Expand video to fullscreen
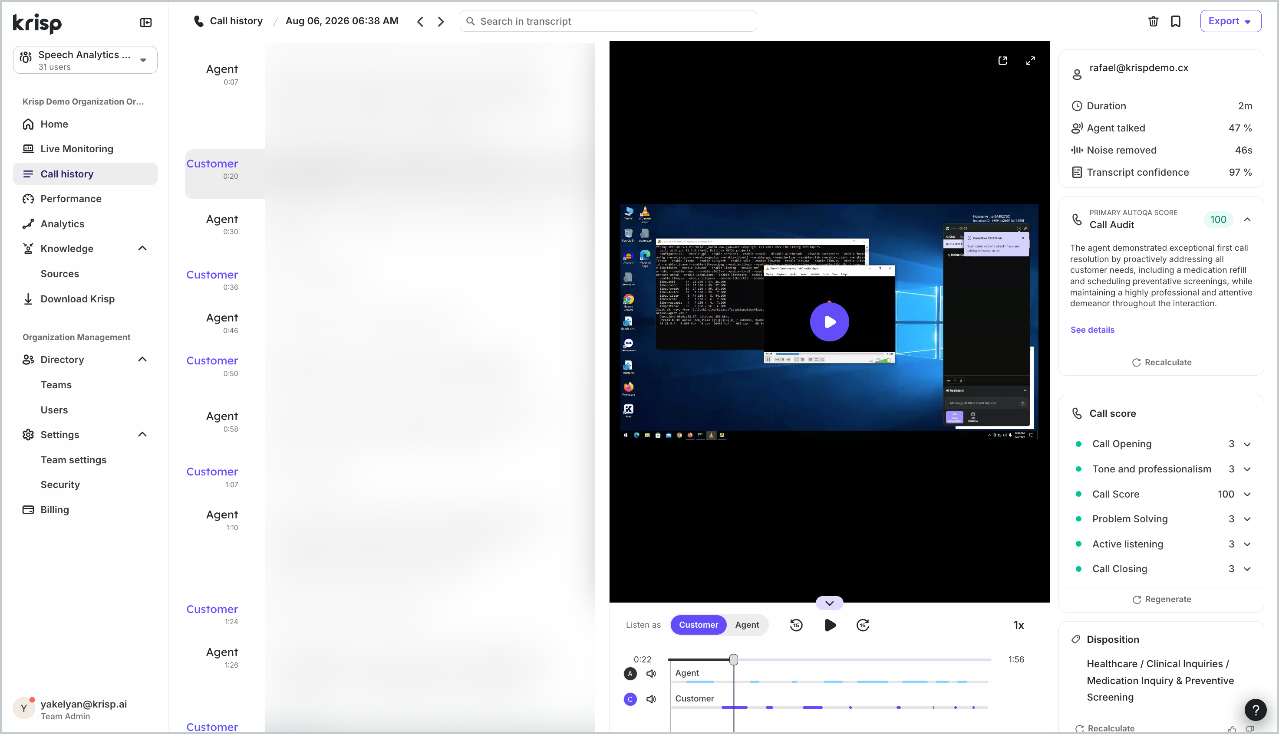The height and width of the screenshot is (734, 1279). 1030,60
